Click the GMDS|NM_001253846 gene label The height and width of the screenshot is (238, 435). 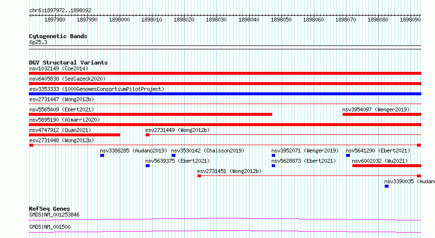tap(54, 215)
